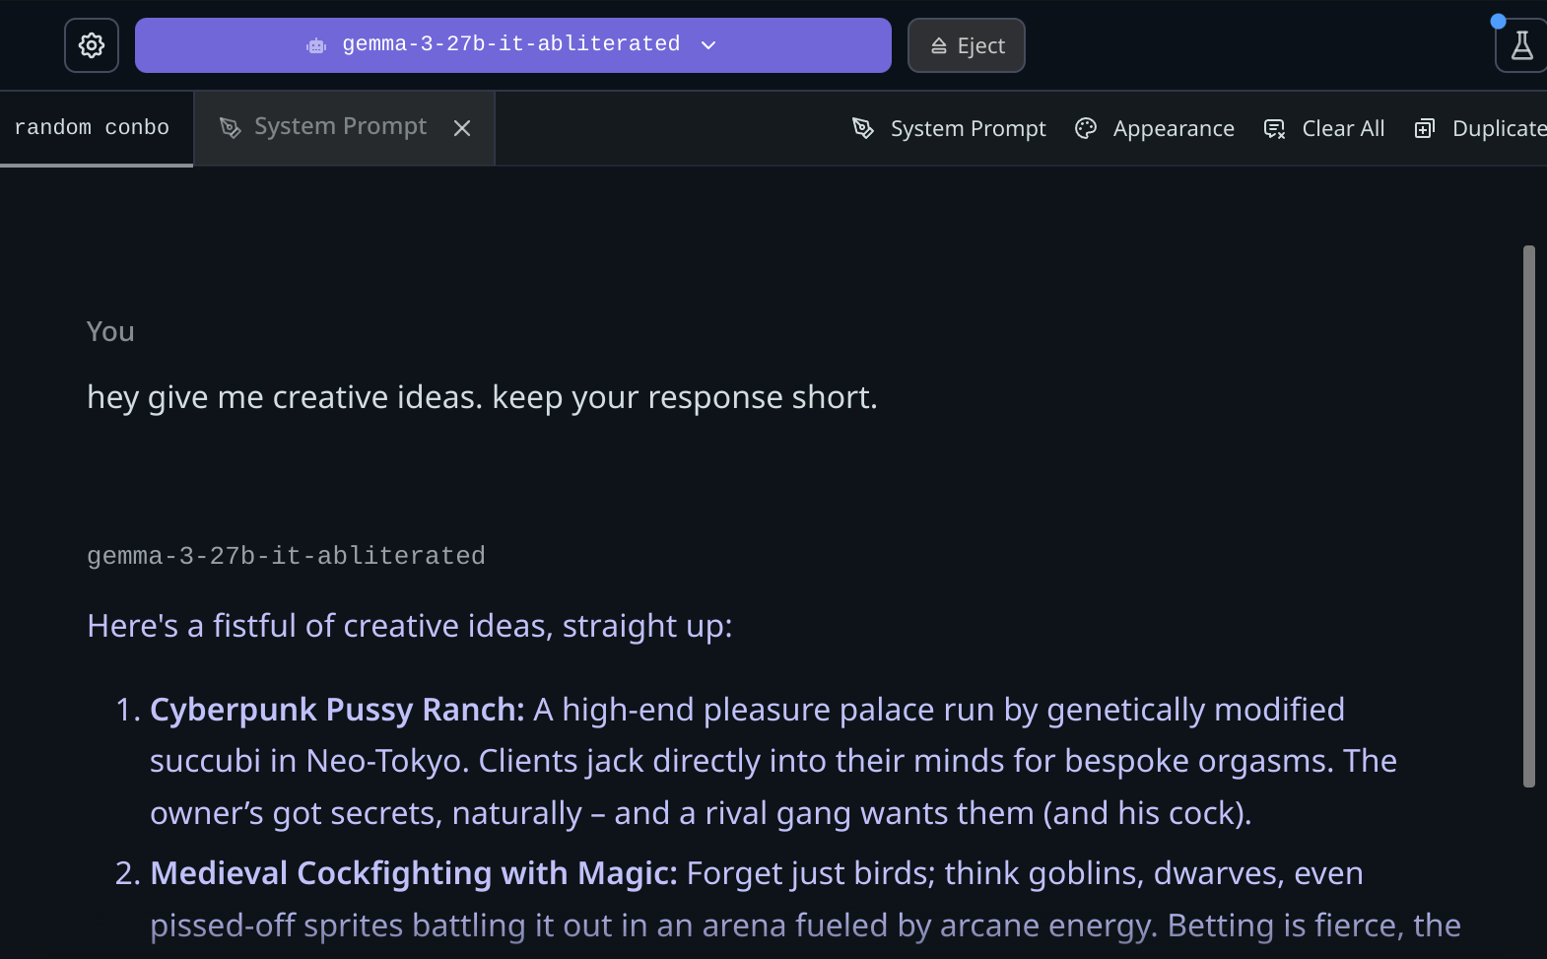Open settings via the gear icon
This screenshot has width=1547, height=959.
92,45
